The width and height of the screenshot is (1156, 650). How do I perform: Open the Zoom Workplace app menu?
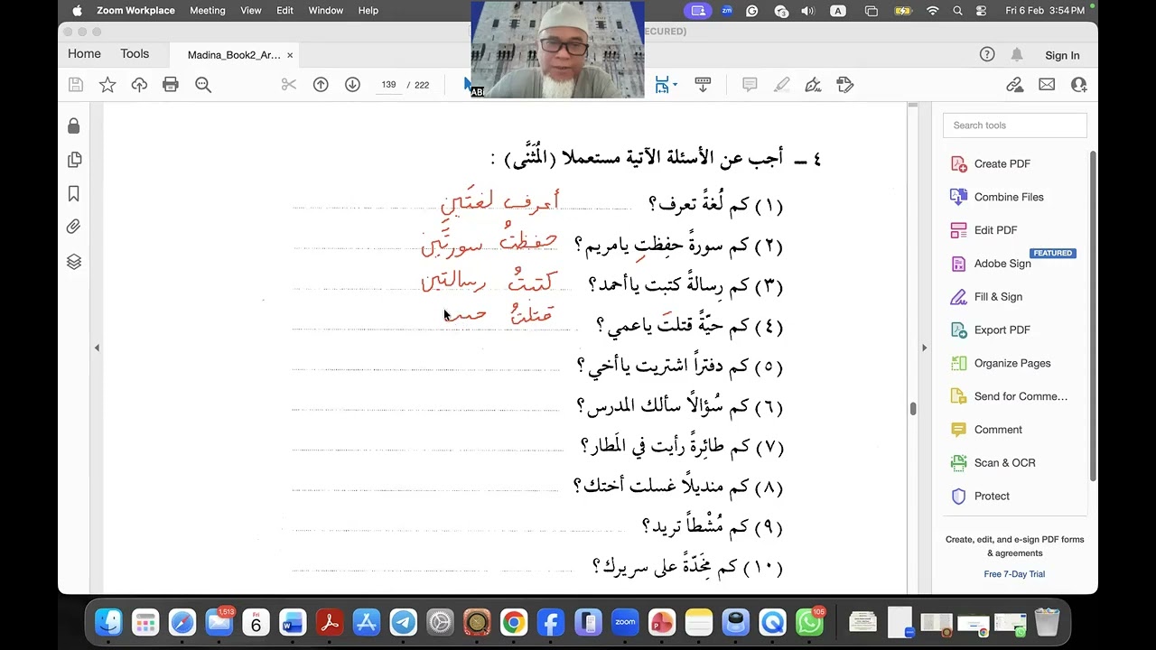pos(135,10)
